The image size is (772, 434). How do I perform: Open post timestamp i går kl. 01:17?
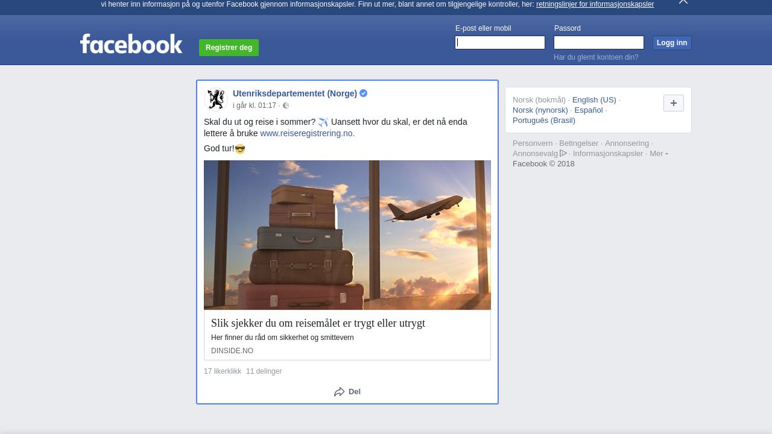255,105
